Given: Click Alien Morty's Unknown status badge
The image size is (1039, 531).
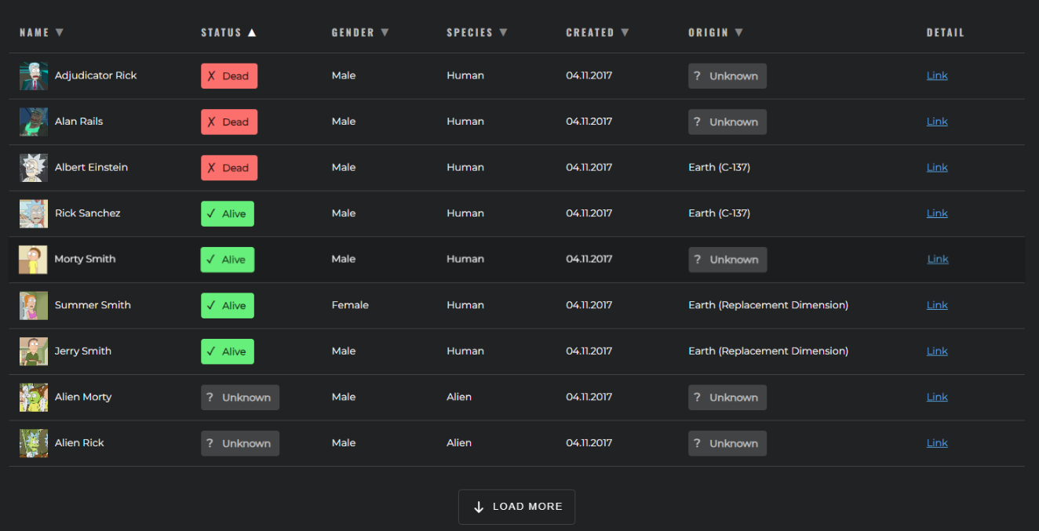Looking at the screenshot, I should 240,397.
